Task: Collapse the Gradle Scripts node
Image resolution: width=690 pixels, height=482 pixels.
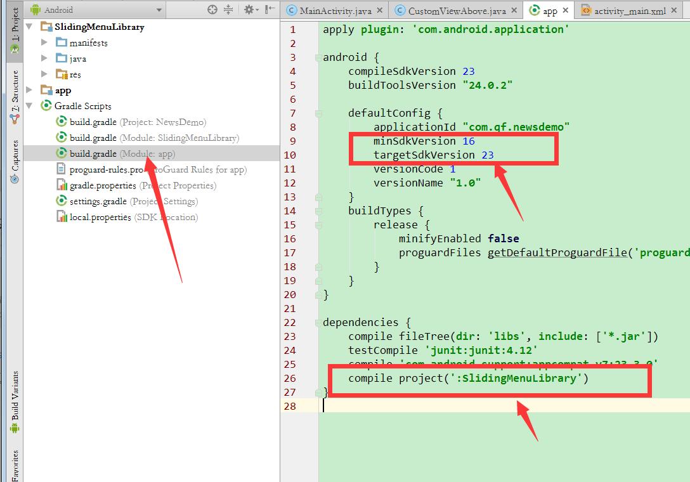Action: (x=29, y=106)
